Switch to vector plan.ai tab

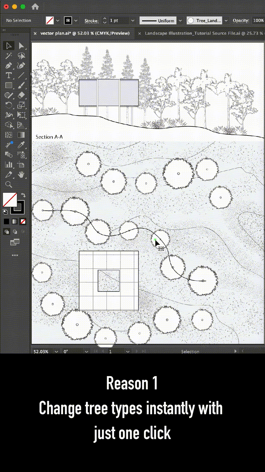[x=85, y=33]
